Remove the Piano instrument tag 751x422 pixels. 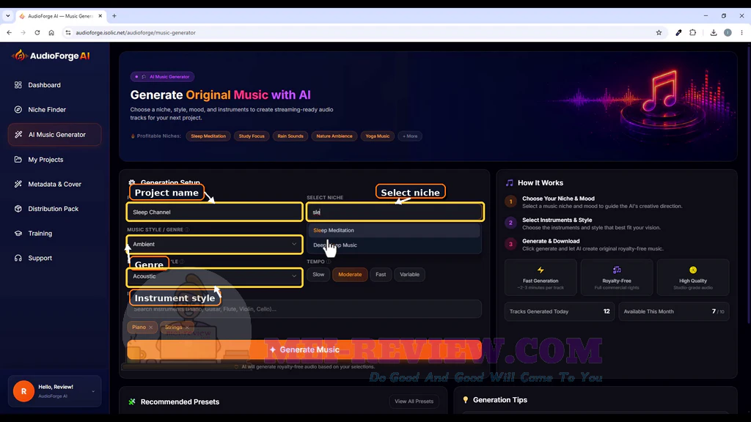pos(151,327)
